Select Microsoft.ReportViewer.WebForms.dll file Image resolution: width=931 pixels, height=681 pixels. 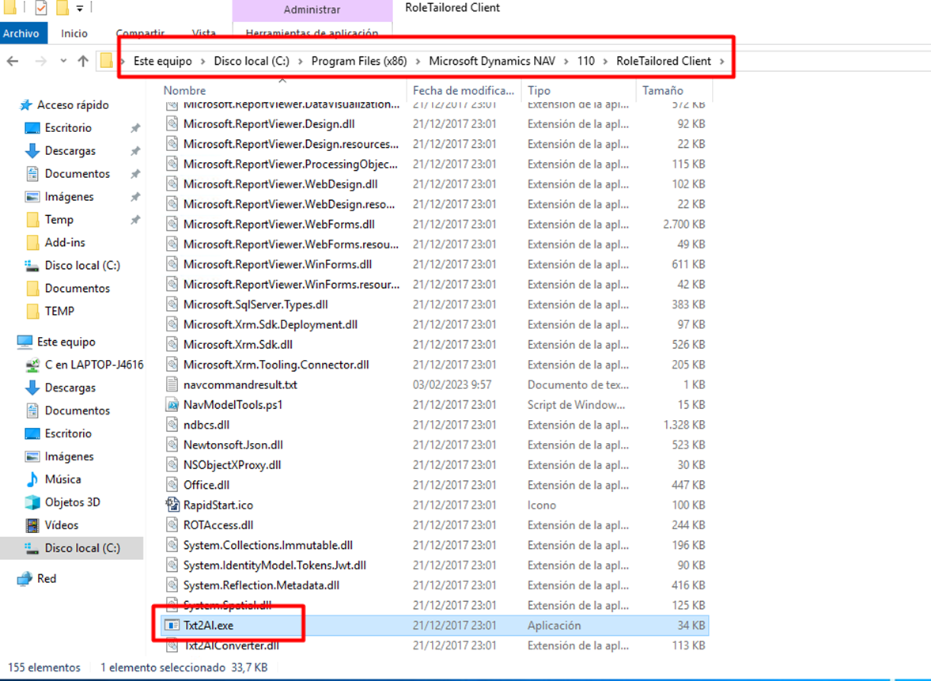click(279, 225)
